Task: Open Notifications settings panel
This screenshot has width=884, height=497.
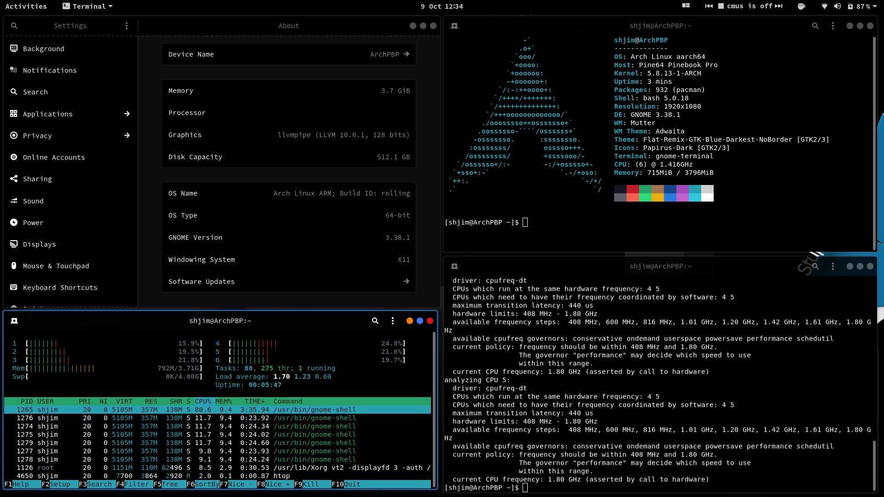Action: 71,70
